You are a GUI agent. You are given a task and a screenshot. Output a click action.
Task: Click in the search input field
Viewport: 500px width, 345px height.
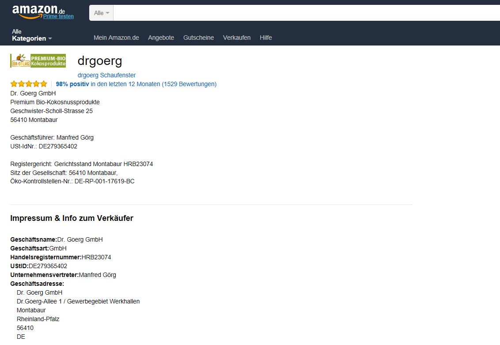click(307, 13)
